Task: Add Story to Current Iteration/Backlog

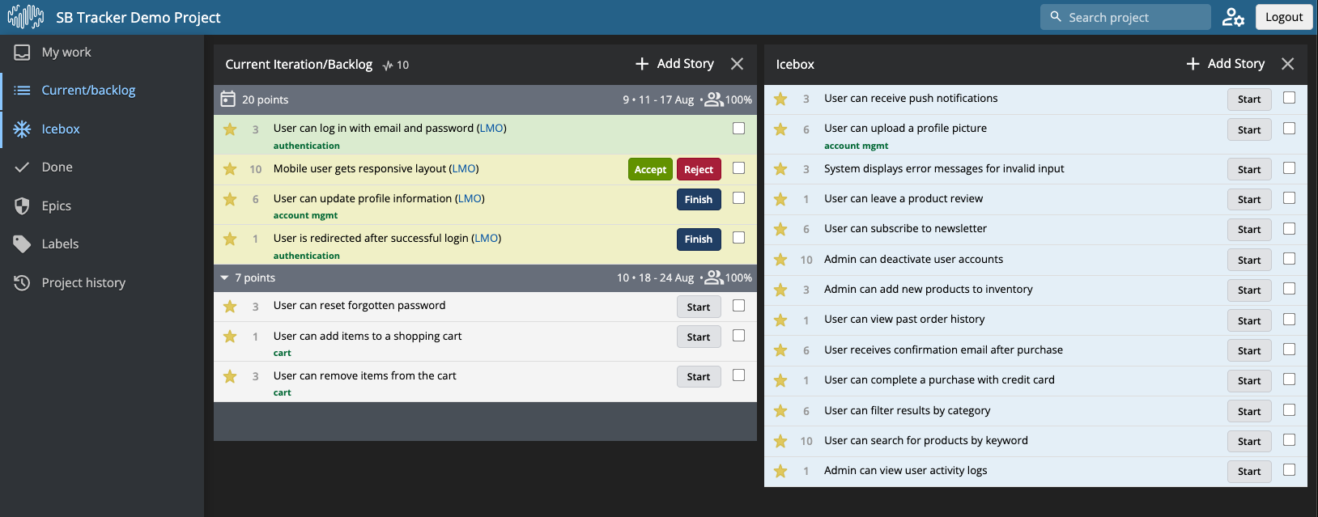Action: (x=674, y=63)
